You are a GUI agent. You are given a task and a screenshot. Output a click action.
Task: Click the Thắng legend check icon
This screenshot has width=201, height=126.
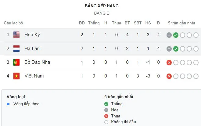pyautogui.click(x=106, y=104)
